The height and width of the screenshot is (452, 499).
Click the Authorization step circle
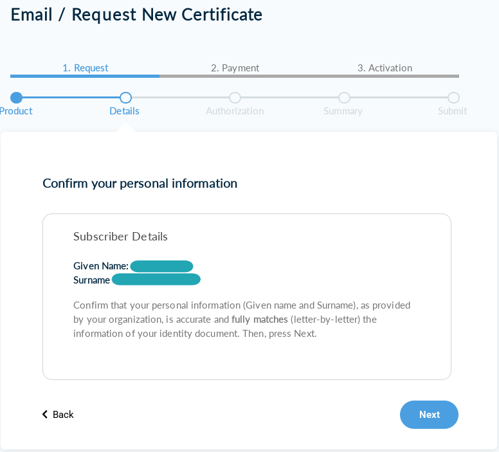click(235, 98)
